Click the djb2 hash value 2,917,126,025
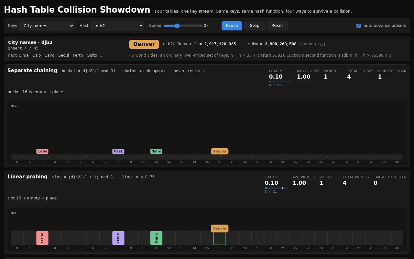414x259 pixels. coord(220,44)
